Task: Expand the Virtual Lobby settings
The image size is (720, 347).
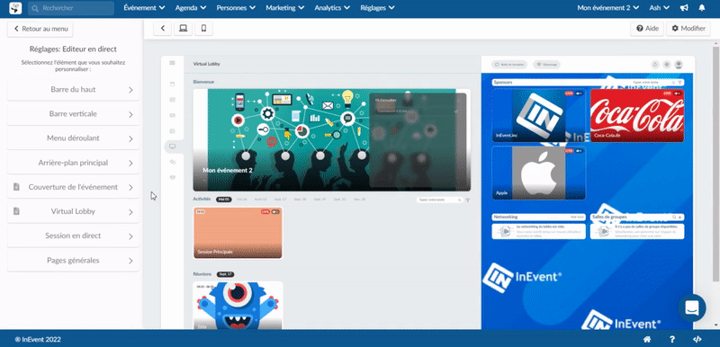Action: coord(73,212)
